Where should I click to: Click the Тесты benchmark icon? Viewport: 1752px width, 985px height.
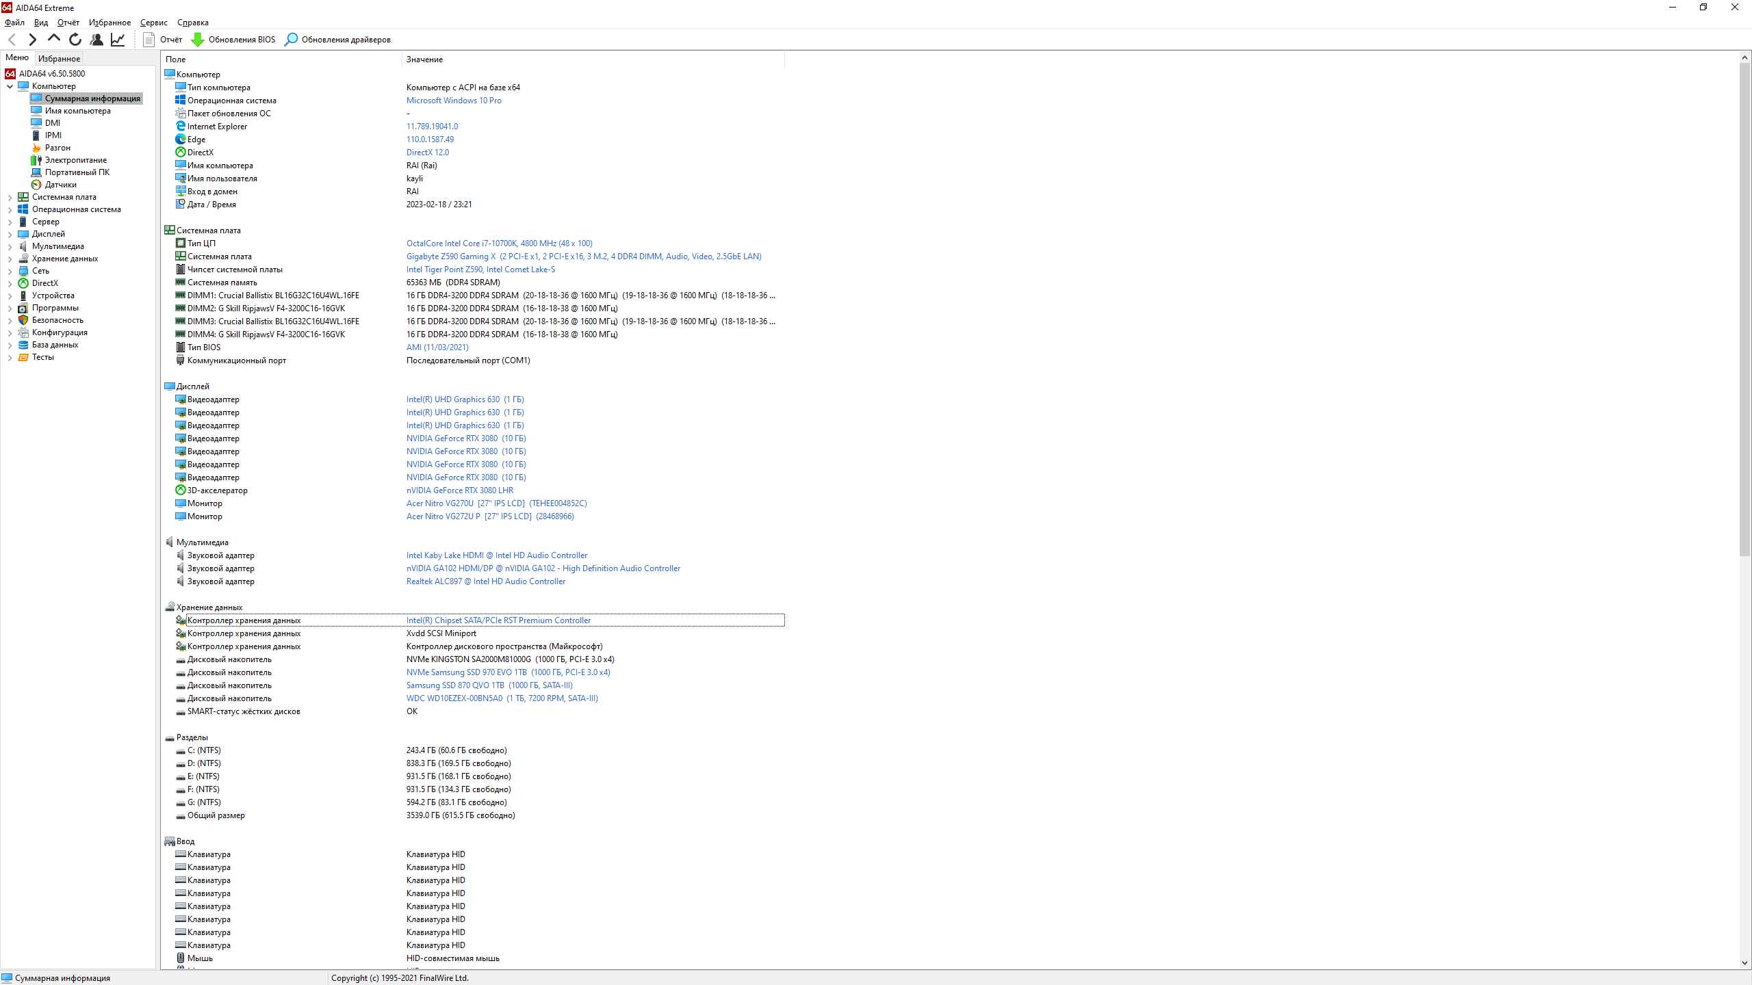coord(23,357)
